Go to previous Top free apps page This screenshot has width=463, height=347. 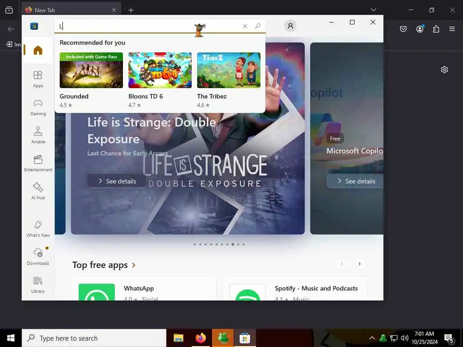(x=342, y=264)
